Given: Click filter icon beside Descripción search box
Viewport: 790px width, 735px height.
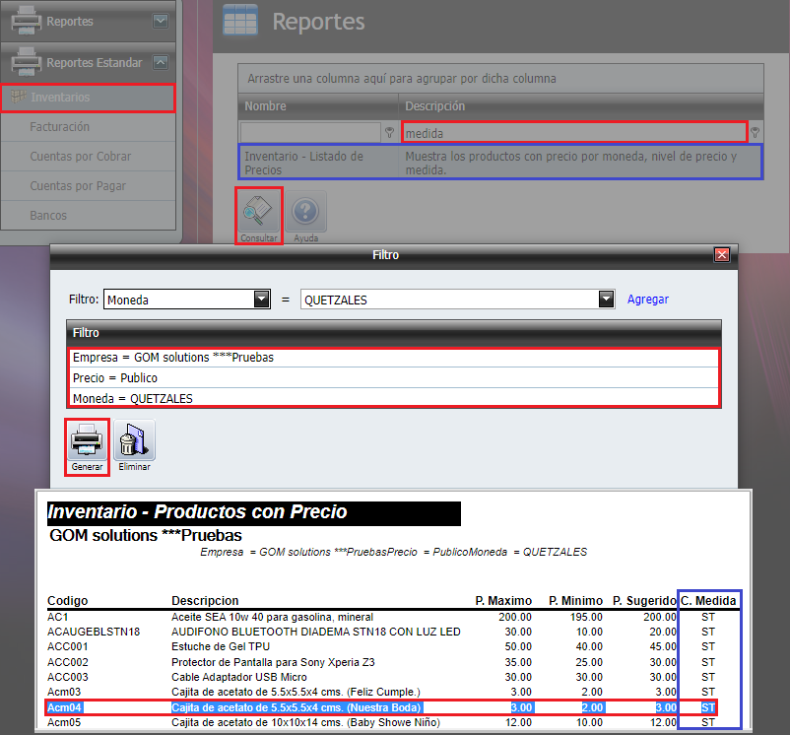Looking at the screenshot, I should 756,132.
